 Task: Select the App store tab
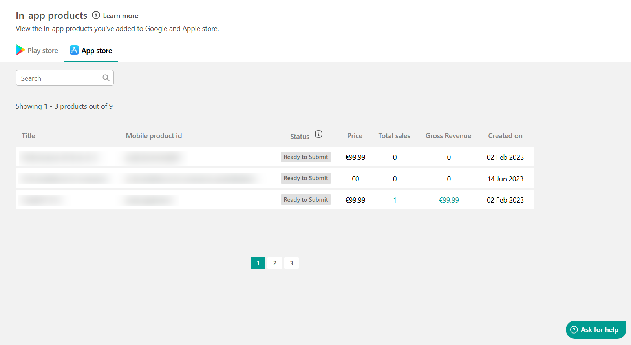[x=91, y=51]
